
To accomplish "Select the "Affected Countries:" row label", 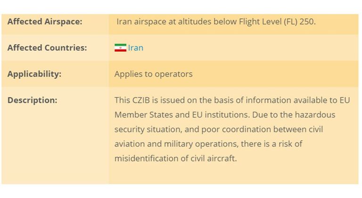I will click(x=47, y=48).
